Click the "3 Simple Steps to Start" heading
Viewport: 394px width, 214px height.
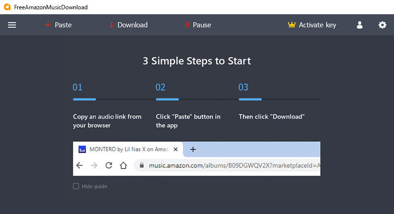[197, 61]
